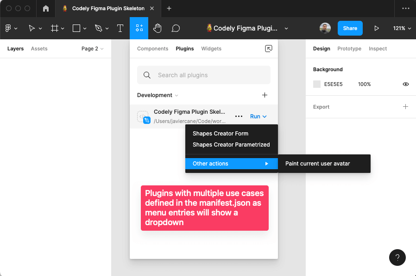Select the Rectangle shape tool
416x276 pixels.
pyautogui.click(x=76, y=28)
